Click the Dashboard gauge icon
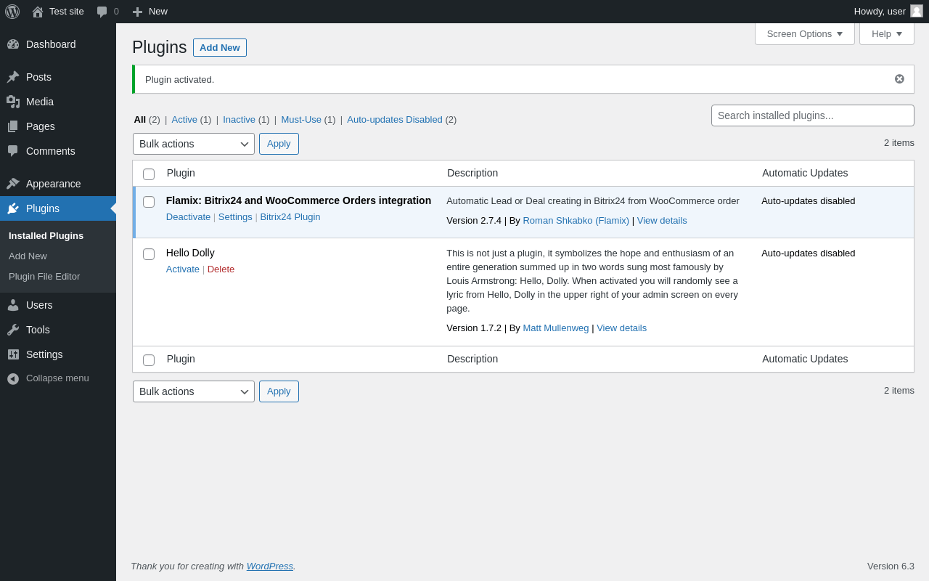 pyautogui.click(x=13, y=44)
